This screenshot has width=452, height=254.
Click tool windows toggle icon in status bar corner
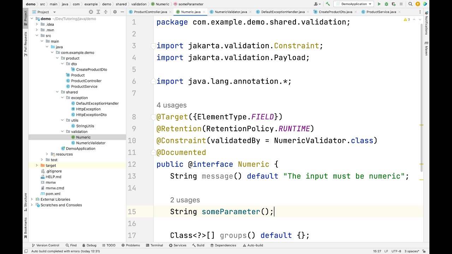point(26,251)
